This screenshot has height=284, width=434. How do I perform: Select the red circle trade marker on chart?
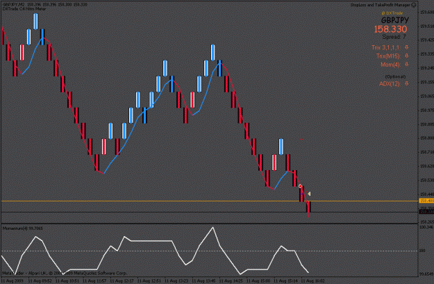300,186
